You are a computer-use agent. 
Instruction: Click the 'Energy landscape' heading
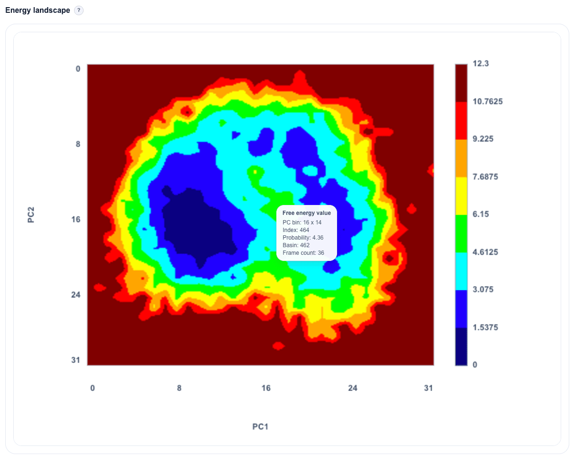[x=38, y=10]
